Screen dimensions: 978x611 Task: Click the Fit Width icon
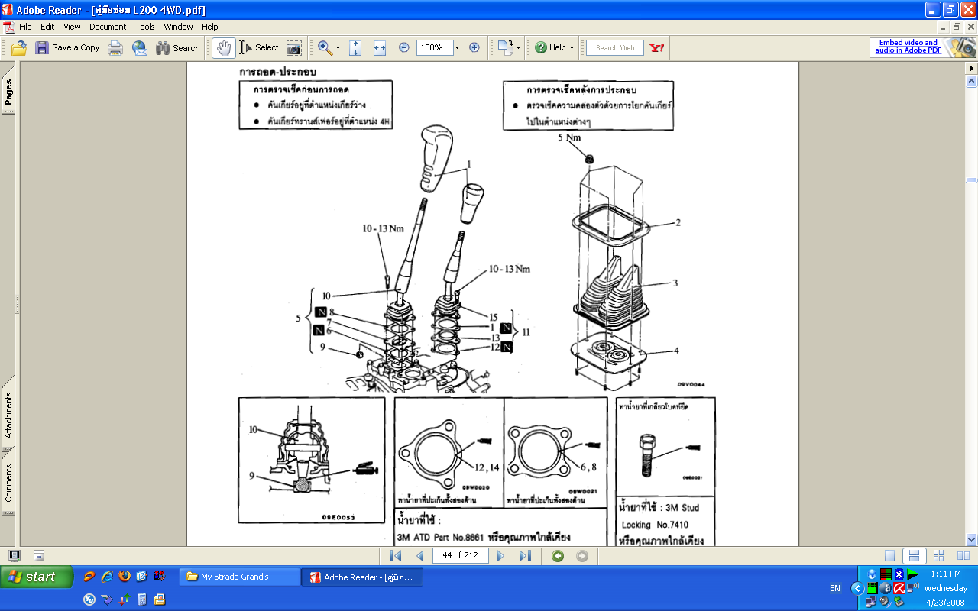pyautogui.click(x=380, y=48)
